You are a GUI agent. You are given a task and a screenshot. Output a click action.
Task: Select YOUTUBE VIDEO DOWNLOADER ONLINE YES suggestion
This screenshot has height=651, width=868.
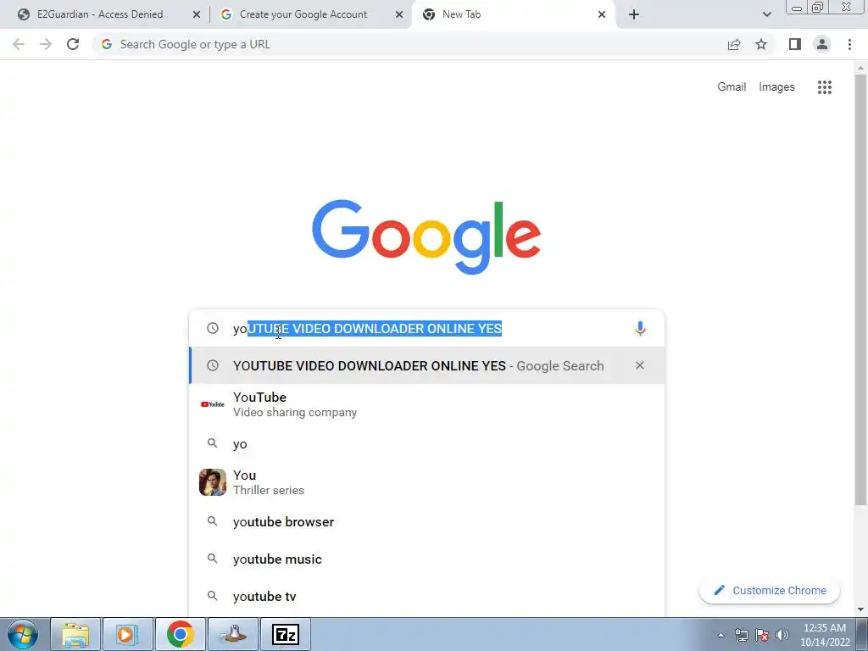coord(427,365)
